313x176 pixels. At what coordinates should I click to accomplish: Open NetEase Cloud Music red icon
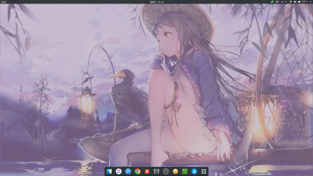[x=147, y=171]
